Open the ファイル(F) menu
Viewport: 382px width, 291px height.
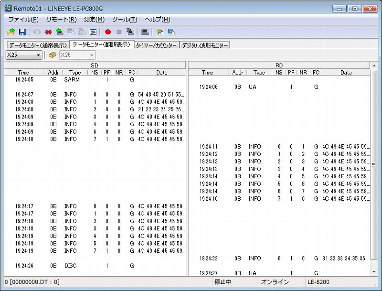[x=23, y=20]
